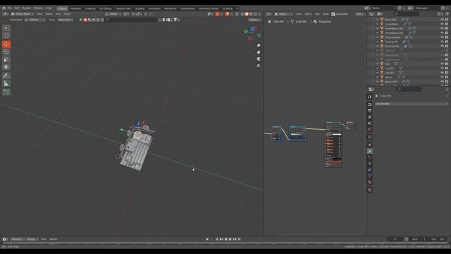The image size is (451, 254).
Task: Open the World properties tab
Action: pyautogui.click(x=369, y=129)
